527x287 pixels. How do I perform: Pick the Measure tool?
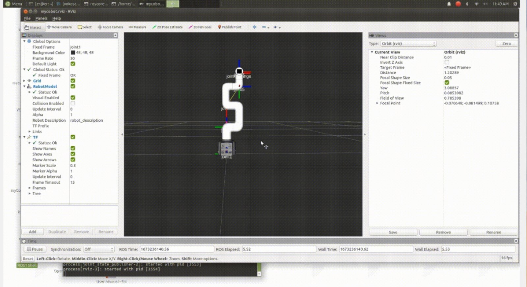[x=137, y=27]
